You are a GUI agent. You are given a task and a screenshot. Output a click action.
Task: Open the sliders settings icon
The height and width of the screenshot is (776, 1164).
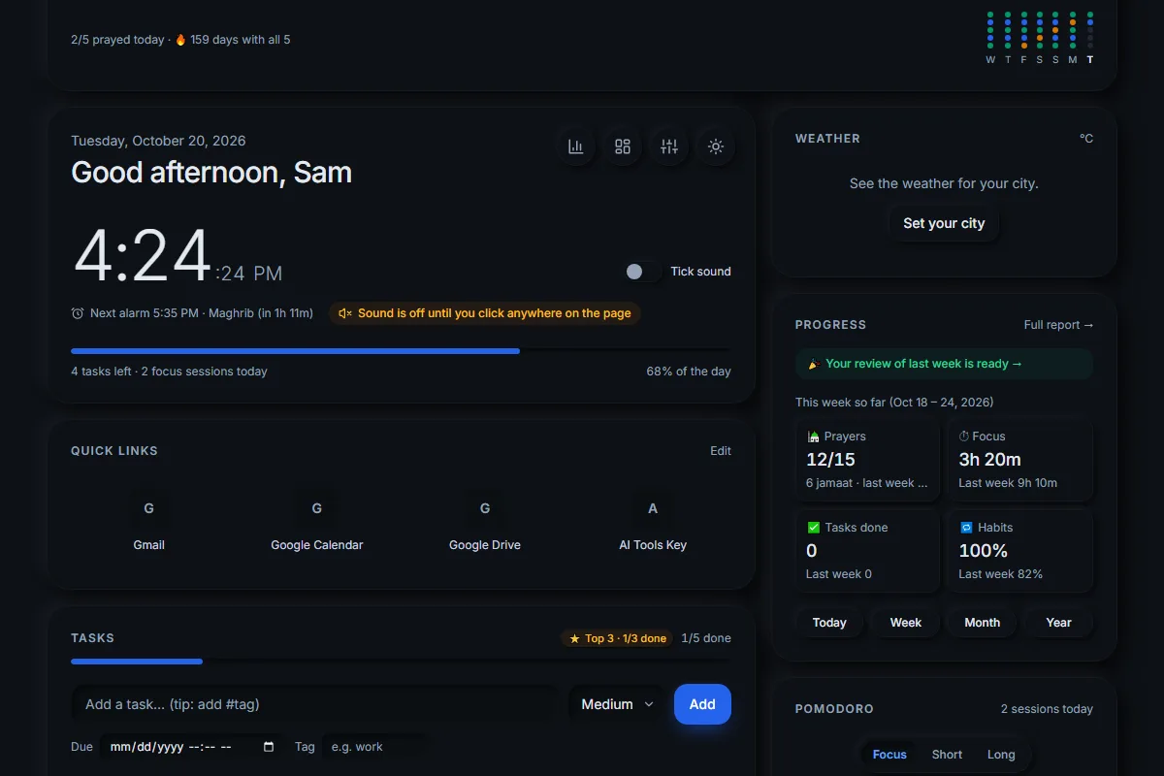tap(669, 146)
